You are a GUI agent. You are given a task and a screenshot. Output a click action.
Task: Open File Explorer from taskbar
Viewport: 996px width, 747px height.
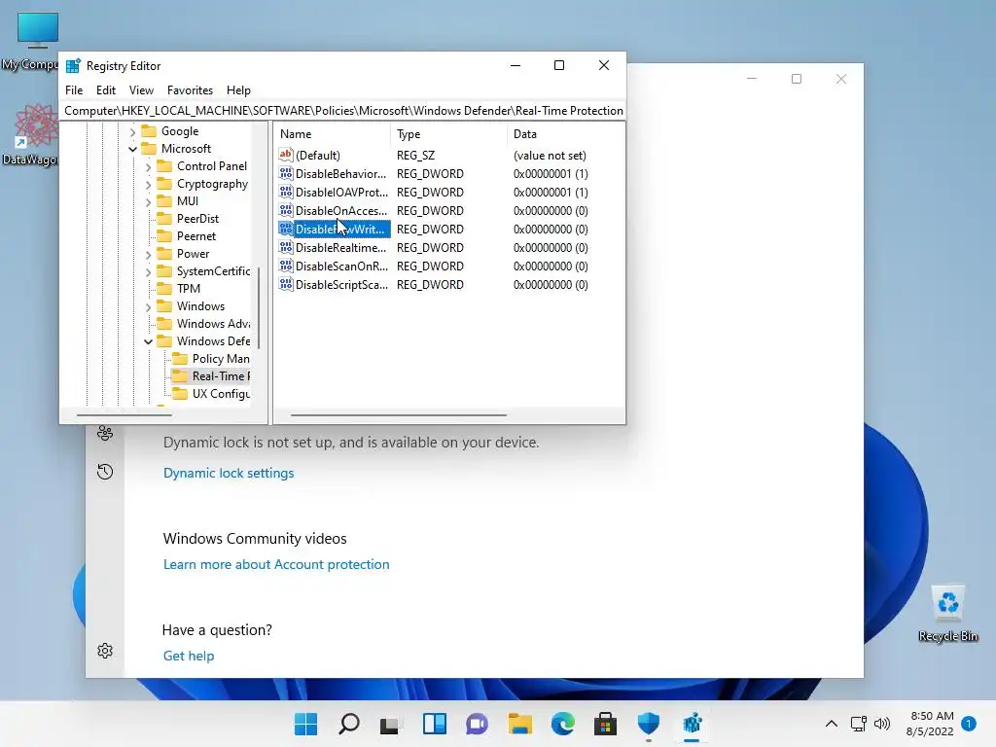(x=519, y=724)
